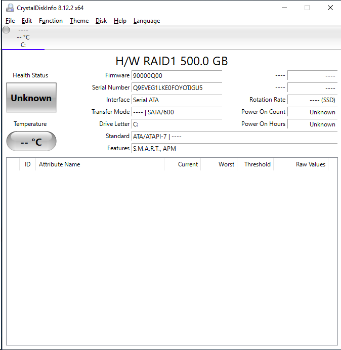Open the Help menu

point(120,21)
